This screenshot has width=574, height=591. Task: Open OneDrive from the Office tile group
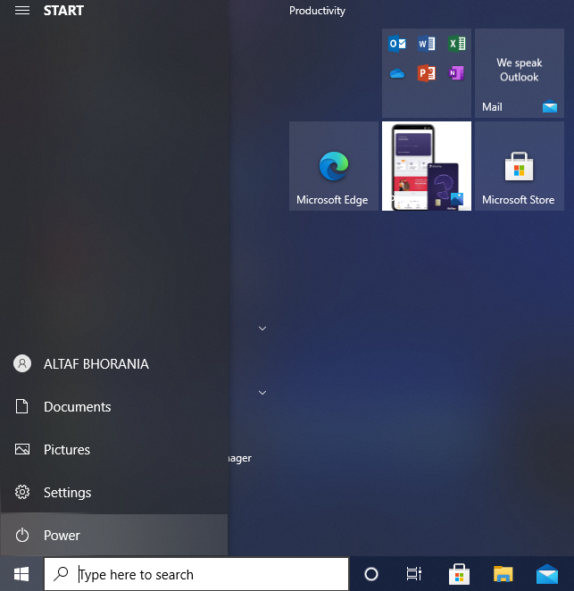(397, 73)
